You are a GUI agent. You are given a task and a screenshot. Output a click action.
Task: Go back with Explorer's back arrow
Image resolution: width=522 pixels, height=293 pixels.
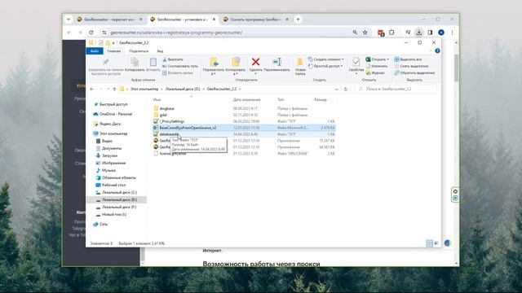click(92, 89)
